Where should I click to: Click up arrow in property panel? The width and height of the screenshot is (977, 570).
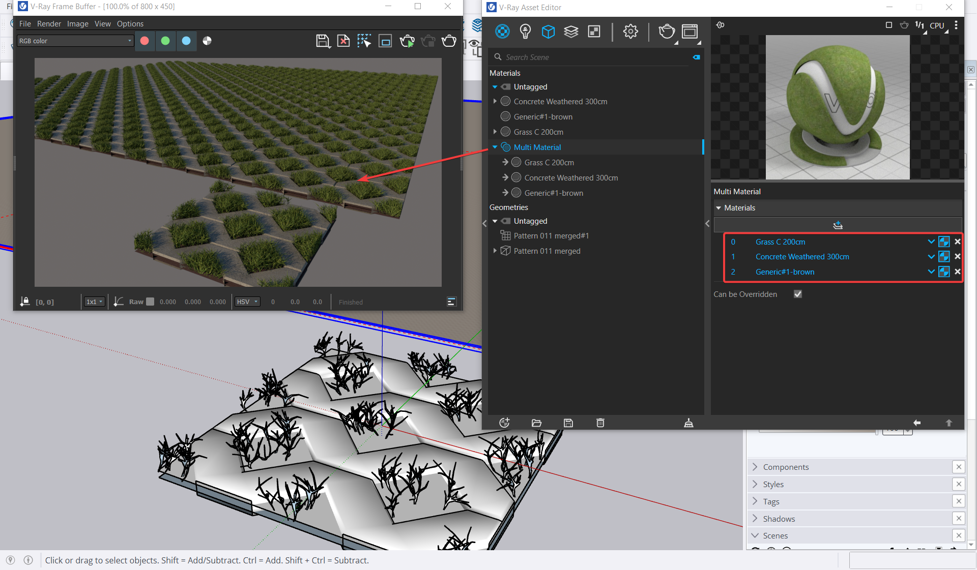[949, 423]
